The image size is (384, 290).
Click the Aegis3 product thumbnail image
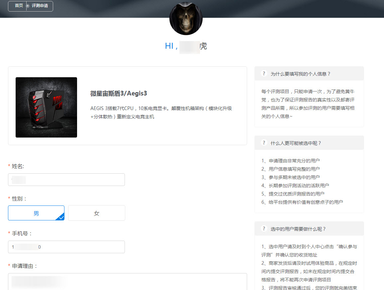point(46,107)
